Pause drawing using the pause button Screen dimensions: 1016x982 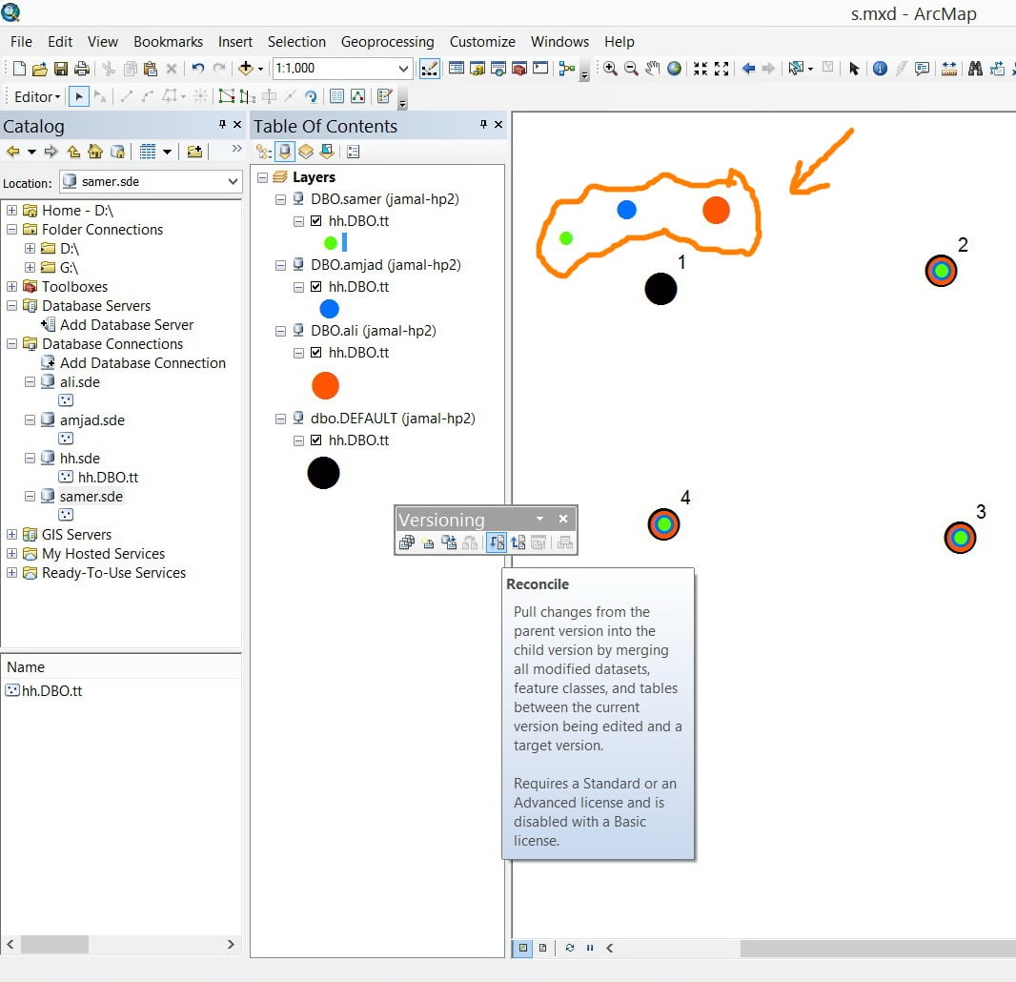pyautogui.click(x=590, y=948)
